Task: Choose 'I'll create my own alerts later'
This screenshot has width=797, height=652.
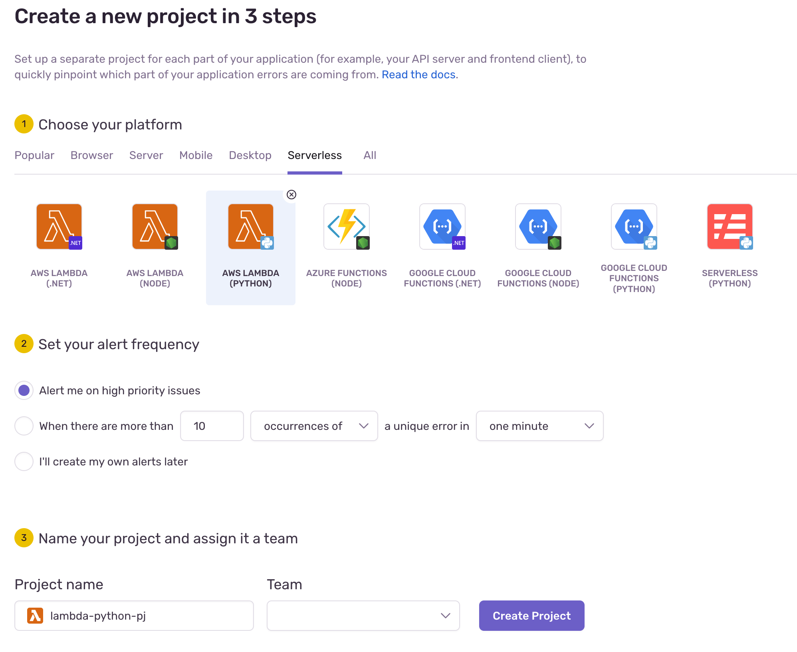Action: pos(24,461)
